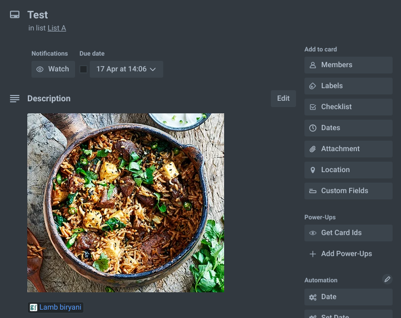
Task: Click the person icon on Members
Action: pyautogui.click(x=313, y=65)
